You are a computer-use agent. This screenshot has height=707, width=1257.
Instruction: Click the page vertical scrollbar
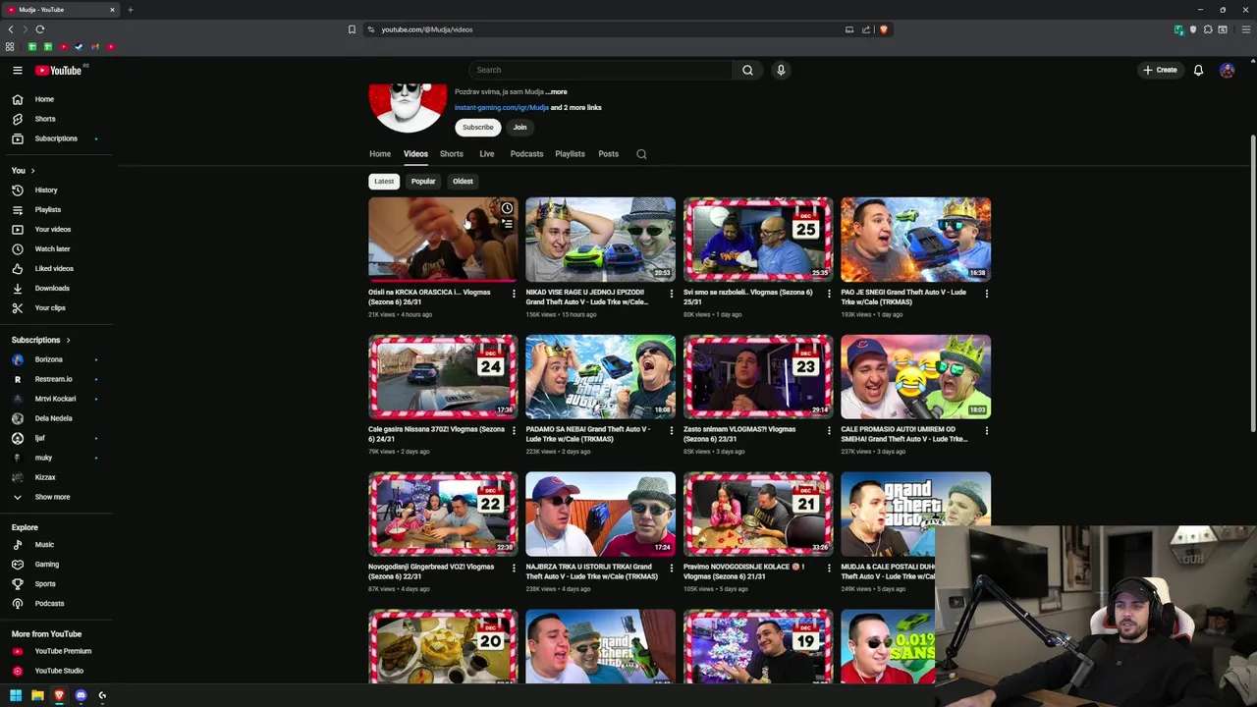coord(1252,285)
